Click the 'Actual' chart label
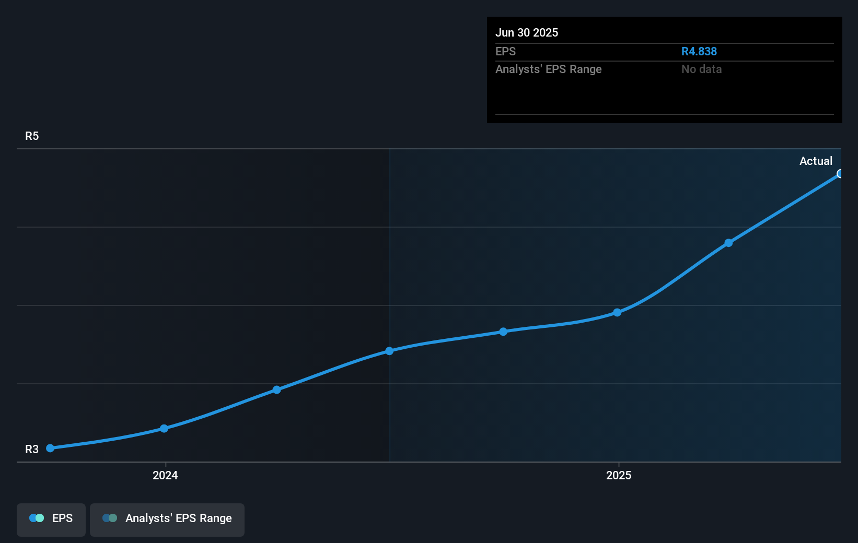Viewport: 858px width, 543px height. tap(816, 161)
